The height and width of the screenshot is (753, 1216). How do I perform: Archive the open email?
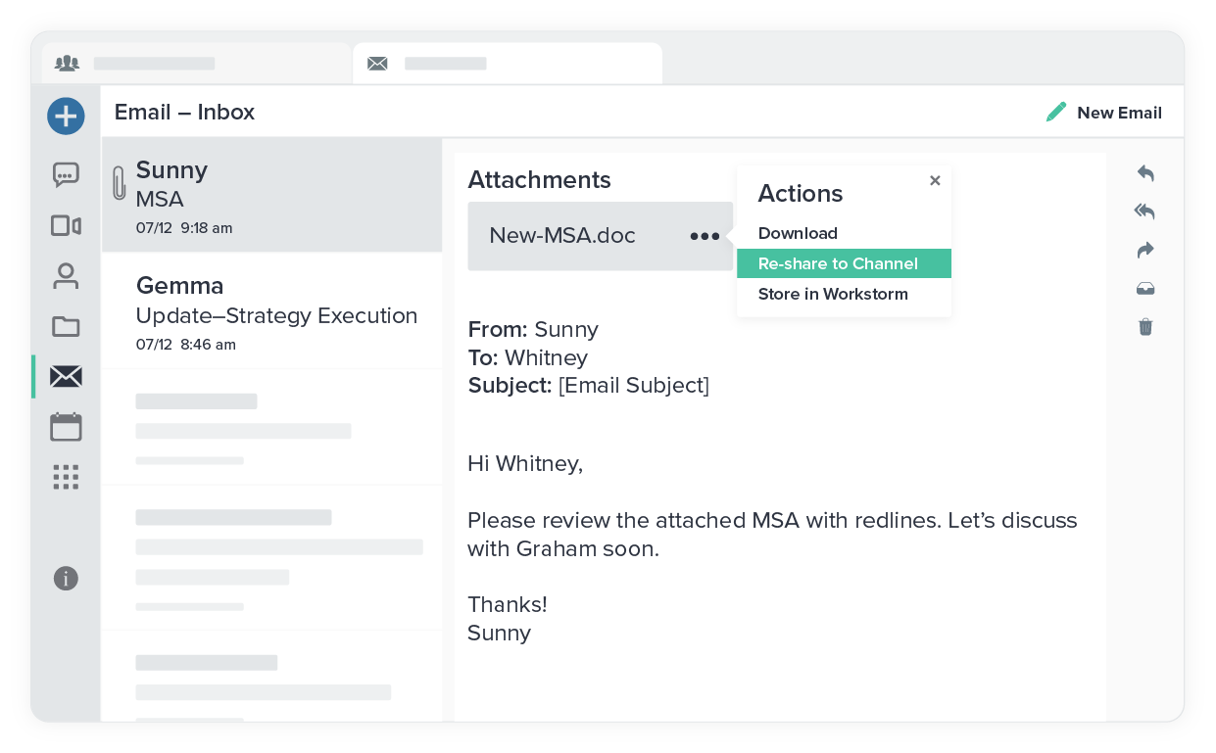coord(1144,288)
